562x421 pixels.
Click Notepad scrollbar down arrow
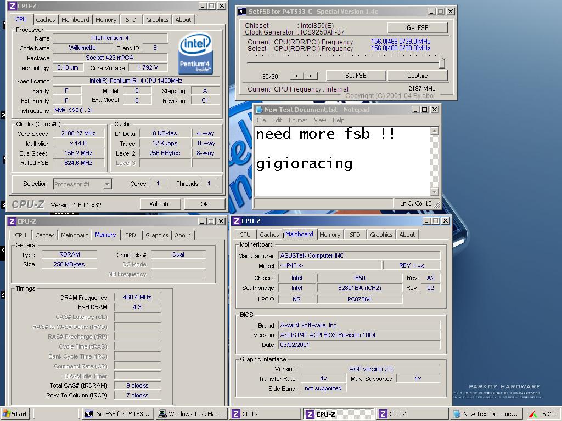435,192
